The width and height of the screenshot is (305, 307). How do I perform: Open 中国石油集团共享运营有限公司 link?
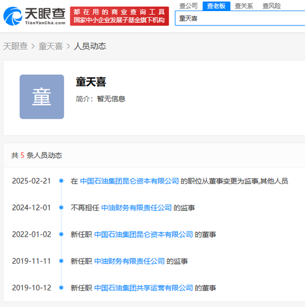(x=144, y=288)
